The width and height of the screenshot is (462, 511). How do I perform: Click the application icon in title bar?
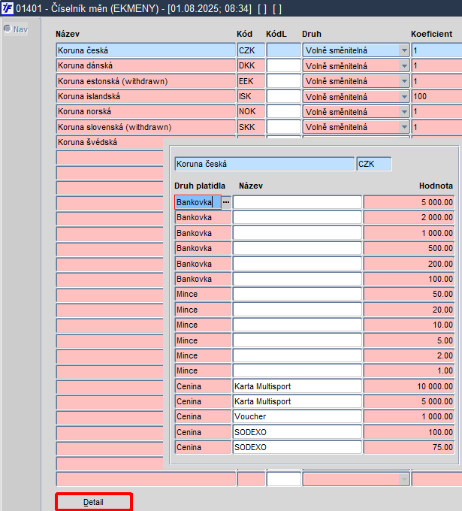click(x=8, y=8)
